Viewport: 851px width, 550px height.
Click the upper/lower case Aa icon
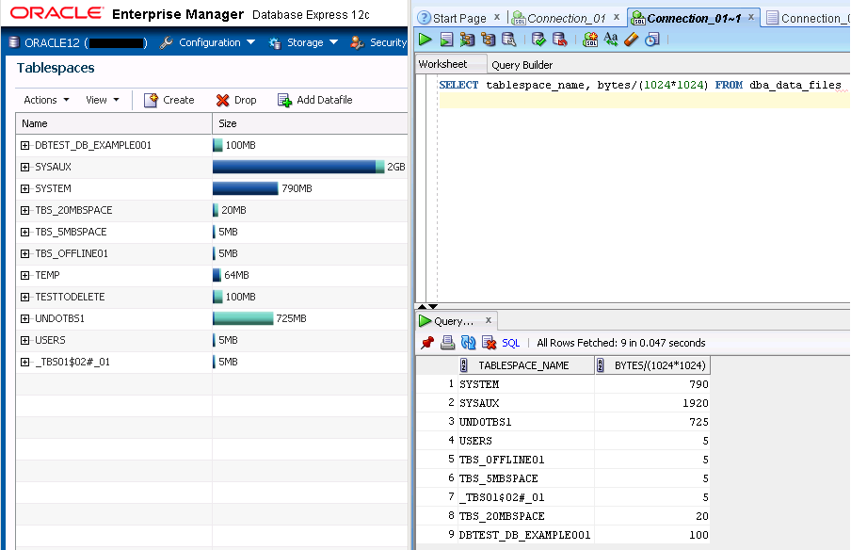611,40
